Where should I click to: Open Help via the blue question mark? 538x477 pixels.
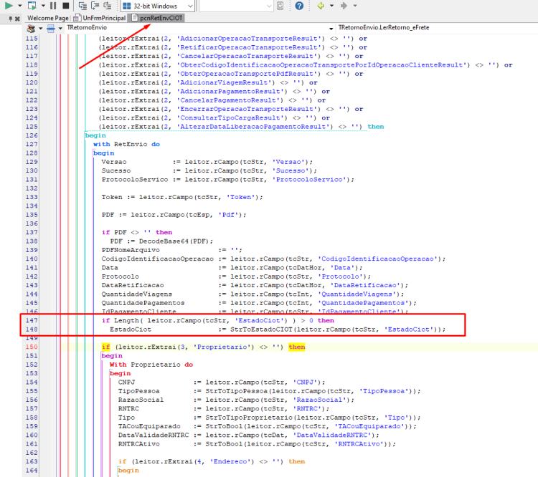coord(299,6)
